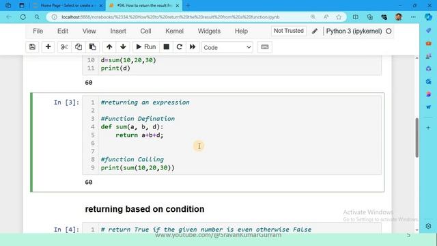Image resolution: width=437 pixels, height=246 pixels.
Task: Open the command palette keyboard icon
Action: pos(265,47)
